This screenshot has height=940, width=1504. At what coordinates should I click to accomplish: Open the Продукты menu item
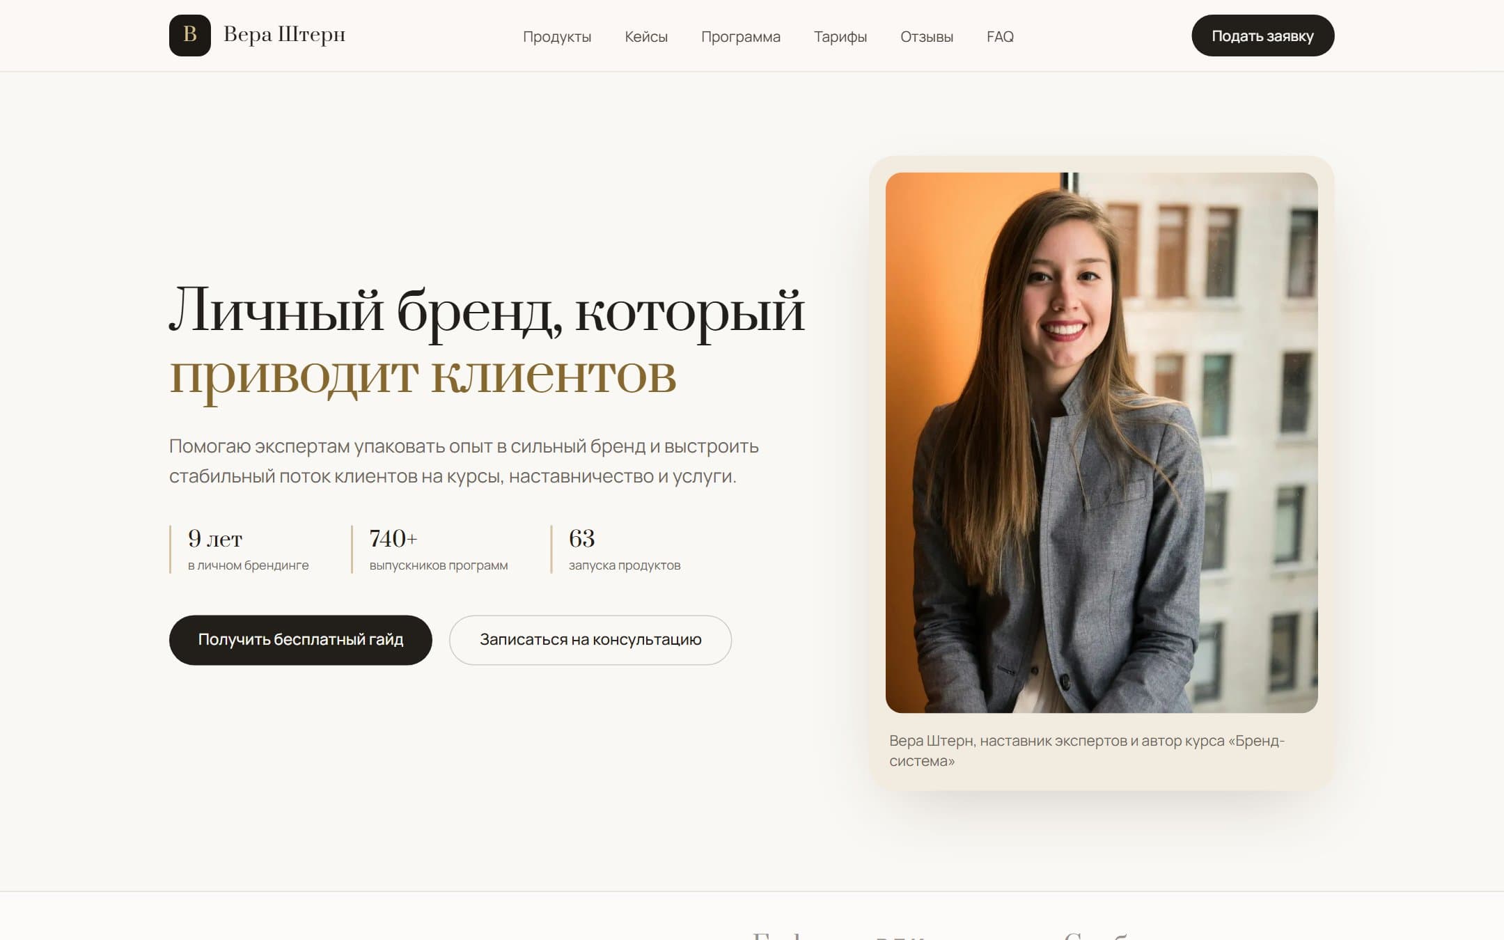coord(557,37)
